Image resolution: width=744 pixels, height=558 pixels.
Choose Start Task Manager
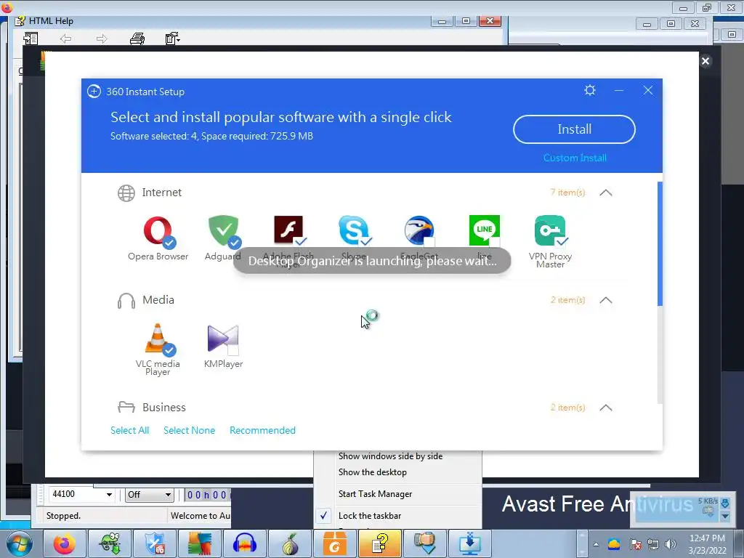click(376, 494)
